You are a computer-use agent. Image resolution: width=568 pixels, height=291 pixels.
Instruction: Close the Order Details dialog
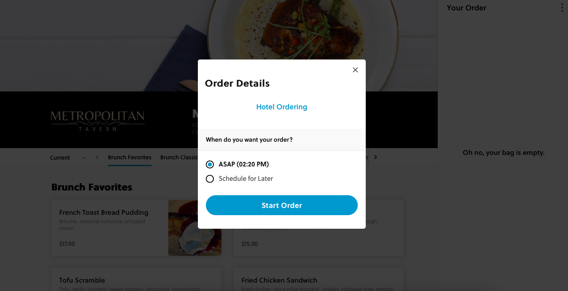tap(355, 70)
